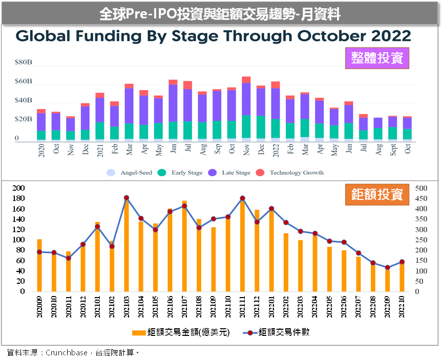Click the orange legend swatch for 鉅額交易金額
The width and height of the screenshot is (443, 362).
tap(139, 333)
